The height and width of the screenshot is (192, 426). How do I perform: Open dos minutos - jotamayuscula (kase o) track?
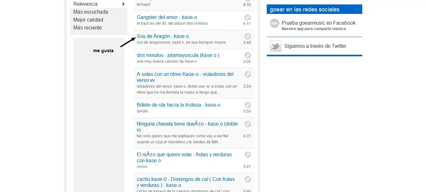tap(178, 55)
